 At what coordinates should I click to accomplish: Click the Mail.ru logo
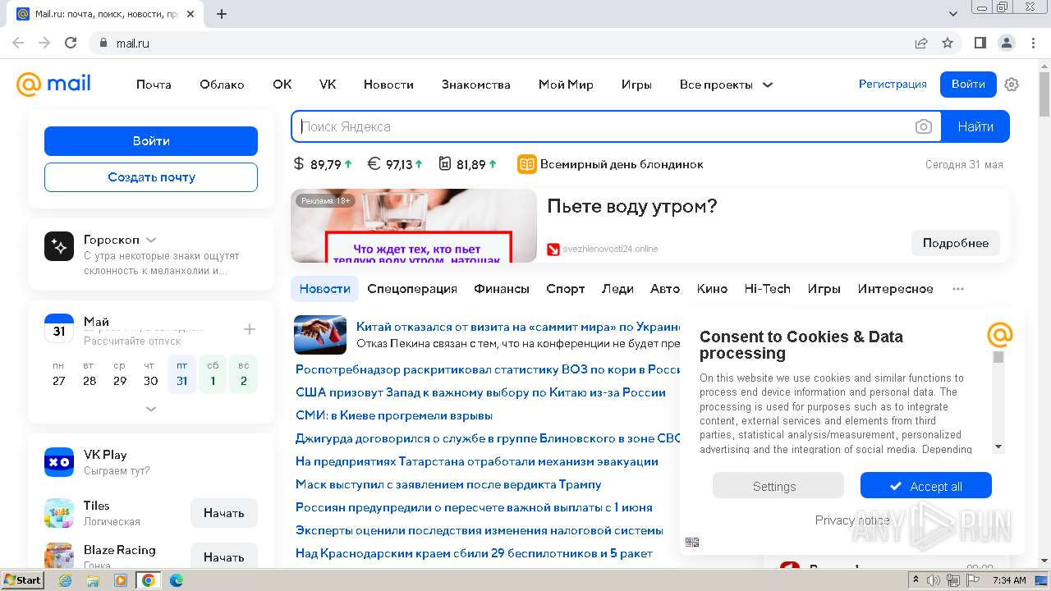pyautogui.click(x=53, y=84)
